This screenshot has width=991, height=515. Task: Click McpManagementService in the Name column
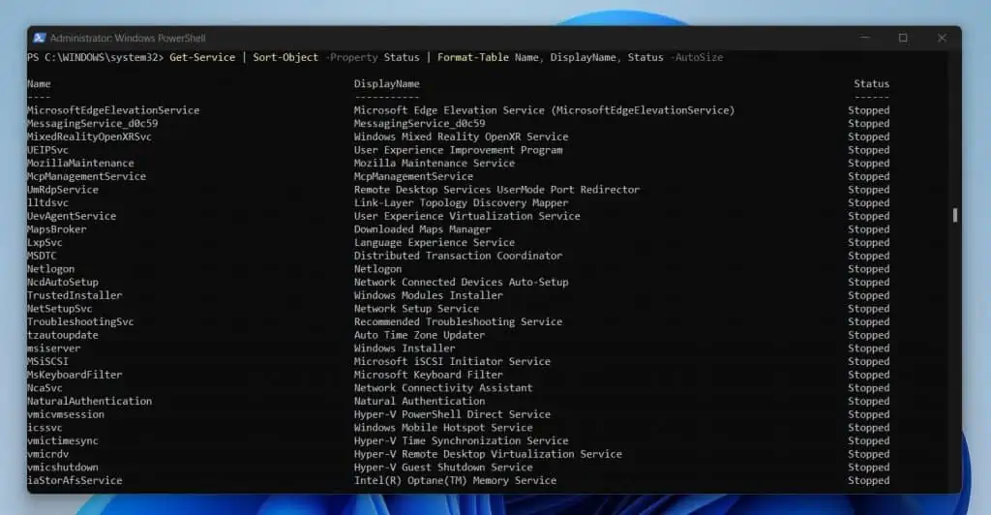pos(86,177)
